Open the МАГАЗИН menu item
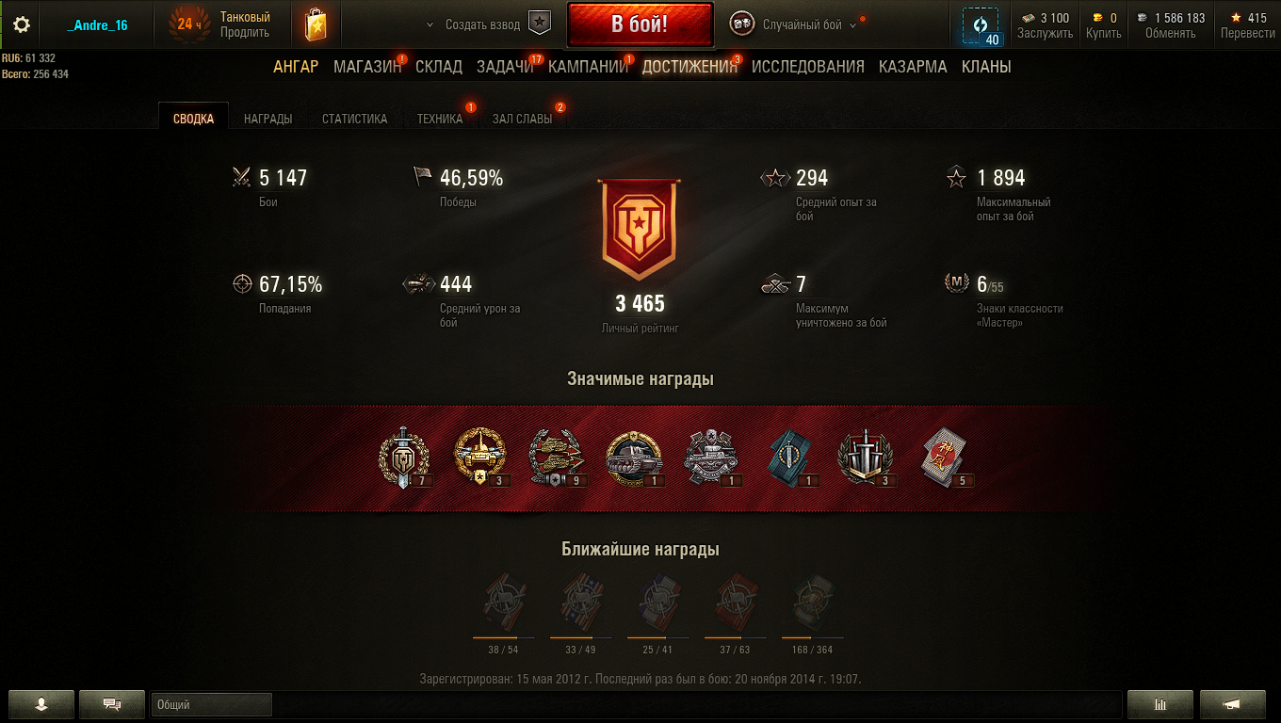This screenshot has height=723, width=1281. pos(367,67)
